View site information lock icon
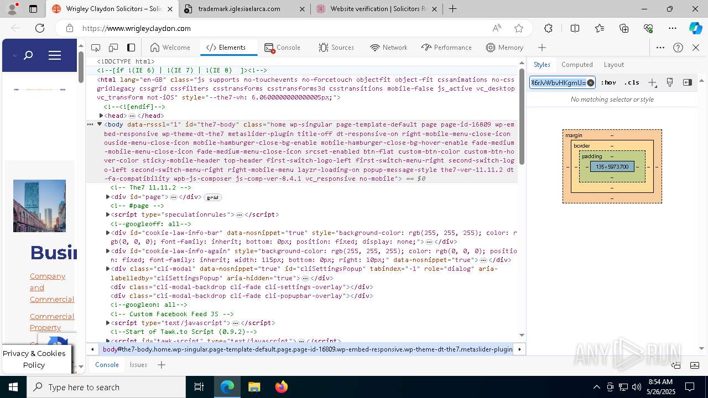708x398 pixels. (69, 28)
